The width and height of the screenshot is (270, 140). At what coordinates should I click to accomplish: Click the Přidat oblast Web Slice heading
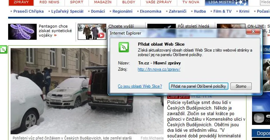(161, 44)
